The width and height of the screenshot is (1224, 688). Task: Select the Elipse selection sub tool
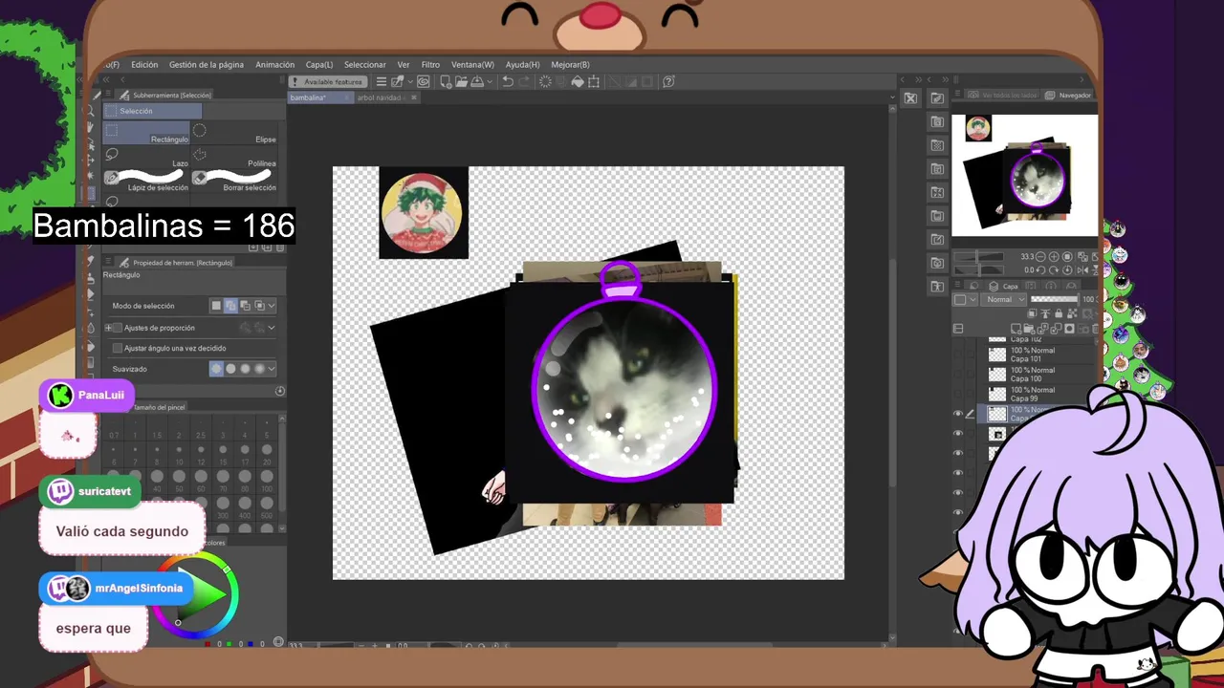pyautogui.click(x=236, y=134)
